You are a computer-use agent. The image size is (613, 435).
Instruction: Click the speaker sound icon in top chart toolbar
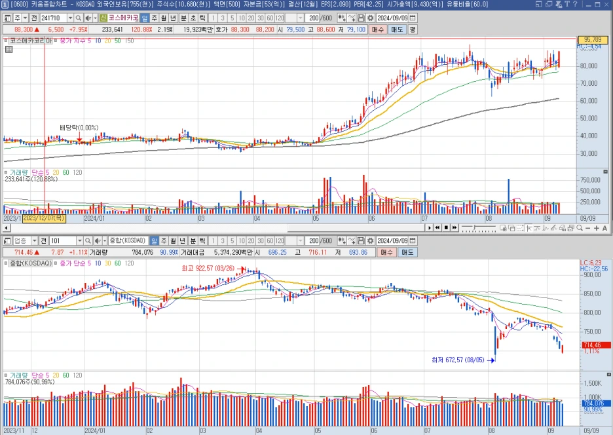tap(88, 18)
